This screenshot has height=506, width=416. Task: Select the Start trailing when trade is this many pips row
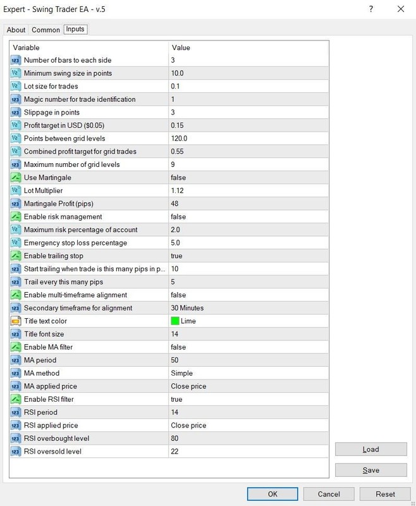(x=169, y=269)
